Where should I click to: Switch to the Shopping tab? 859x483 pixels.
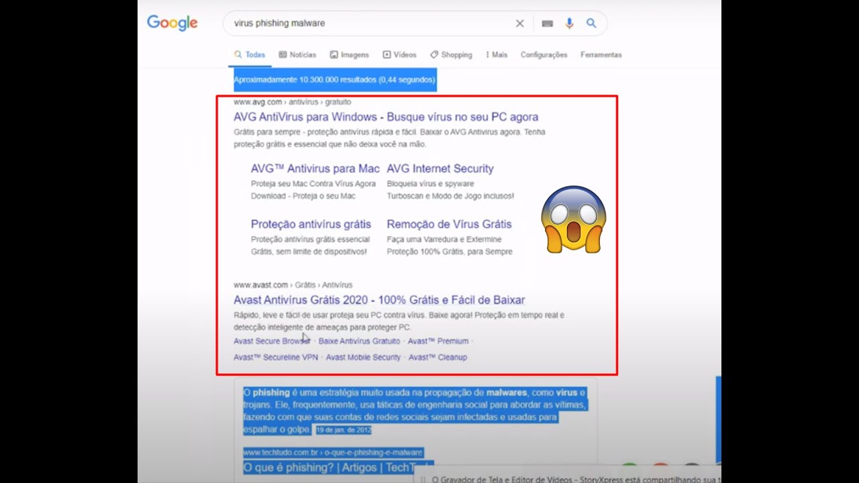click(451, 55)
